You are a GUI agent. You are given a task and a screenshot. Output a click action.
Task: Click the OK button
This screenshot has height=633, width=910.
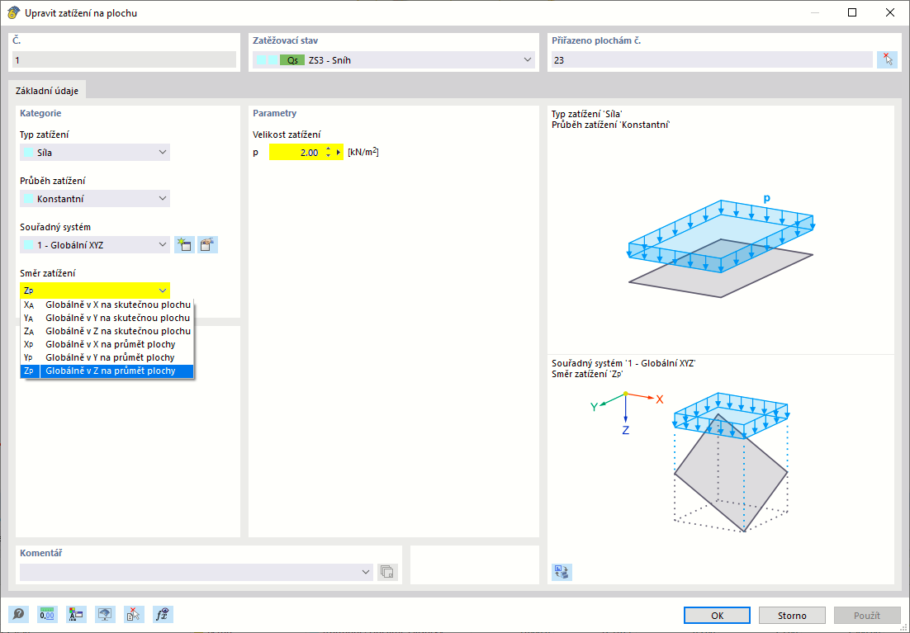click(717, 615)
